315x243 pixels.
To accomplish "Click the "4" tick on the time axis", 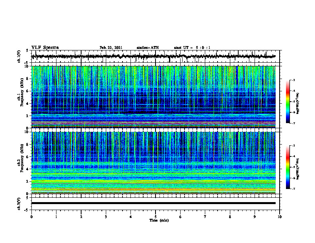I will pyautogui.click(x=131, y=217).
